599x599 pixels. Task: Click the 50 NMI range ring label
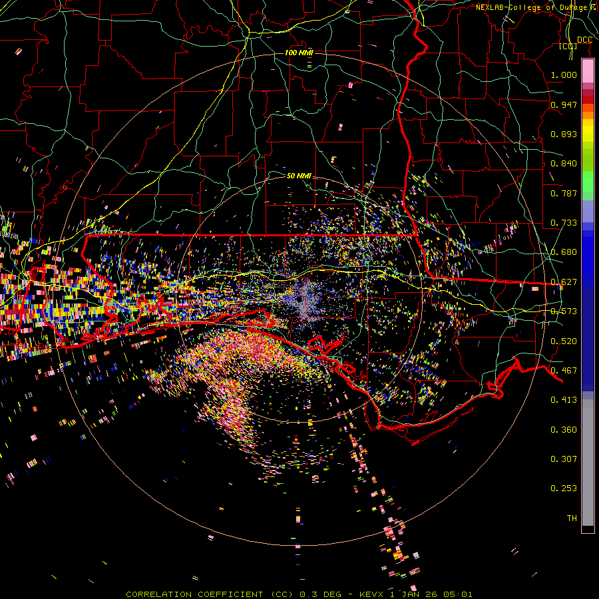[x=299, y=176]
